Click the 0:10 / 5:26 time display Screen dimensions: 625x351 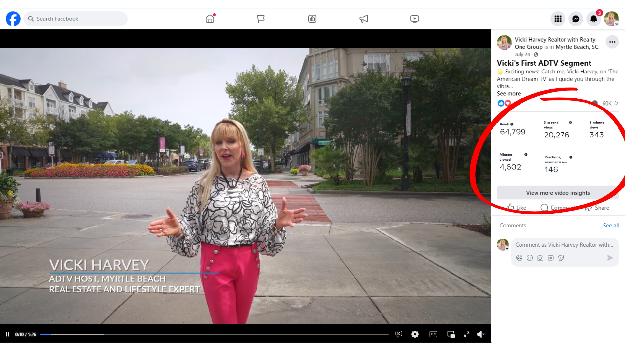26,334
